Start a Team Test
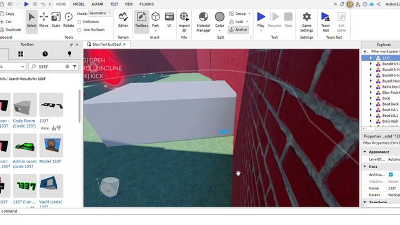The image size is (400, 225). [325, 22]
